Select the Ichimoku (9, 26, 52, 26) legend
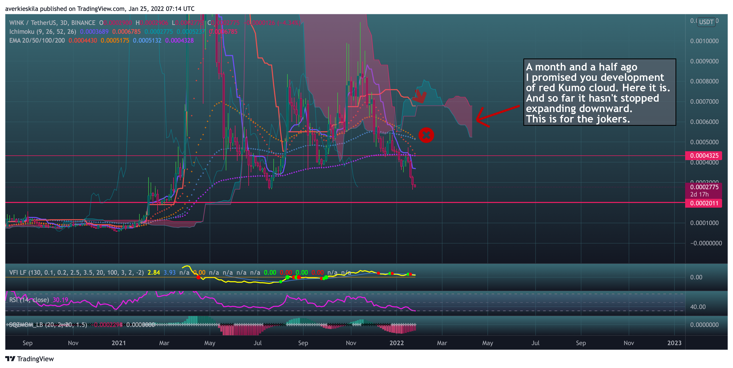 pos(43,31)
